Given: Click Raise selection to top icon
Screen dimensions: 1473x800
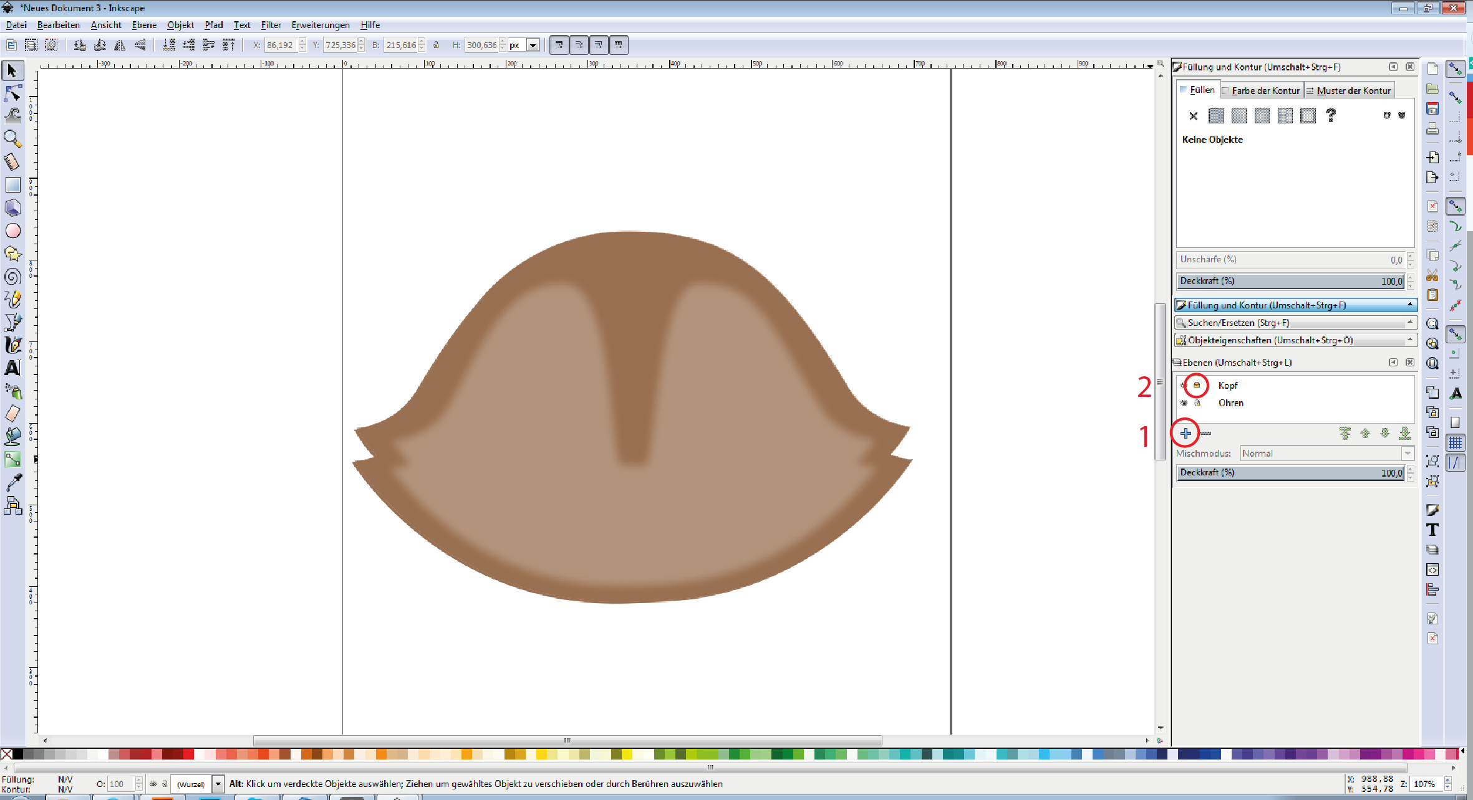Looking at the screenshot, I should (x=228, y=45).
